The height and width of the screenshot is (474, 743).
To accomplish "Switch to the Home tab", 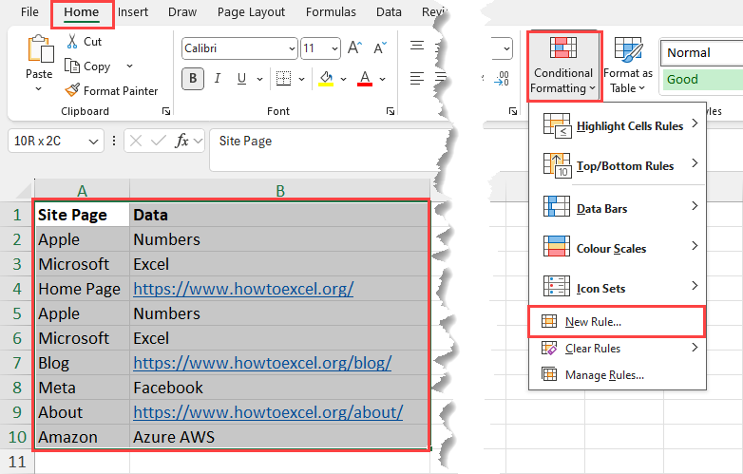I will 82,12.
